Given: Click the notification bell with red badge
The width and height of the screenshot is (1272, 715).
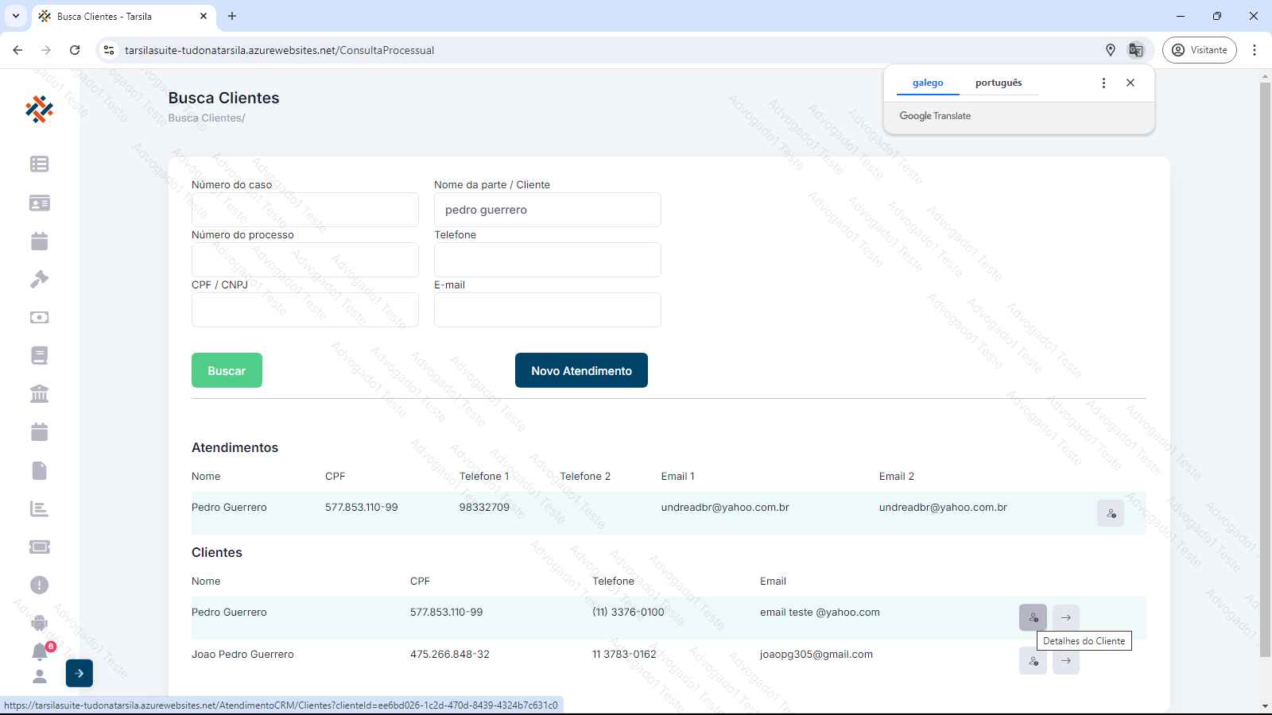Looking at the screenshot, I should click(40, 651).
